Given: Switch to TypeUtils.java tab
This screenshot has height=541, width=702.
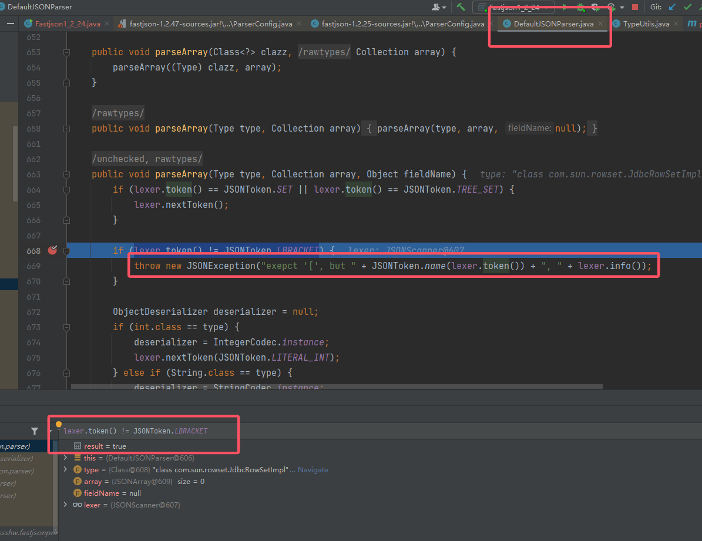Looking at the screenshot, I should click(x=646, y=23).
